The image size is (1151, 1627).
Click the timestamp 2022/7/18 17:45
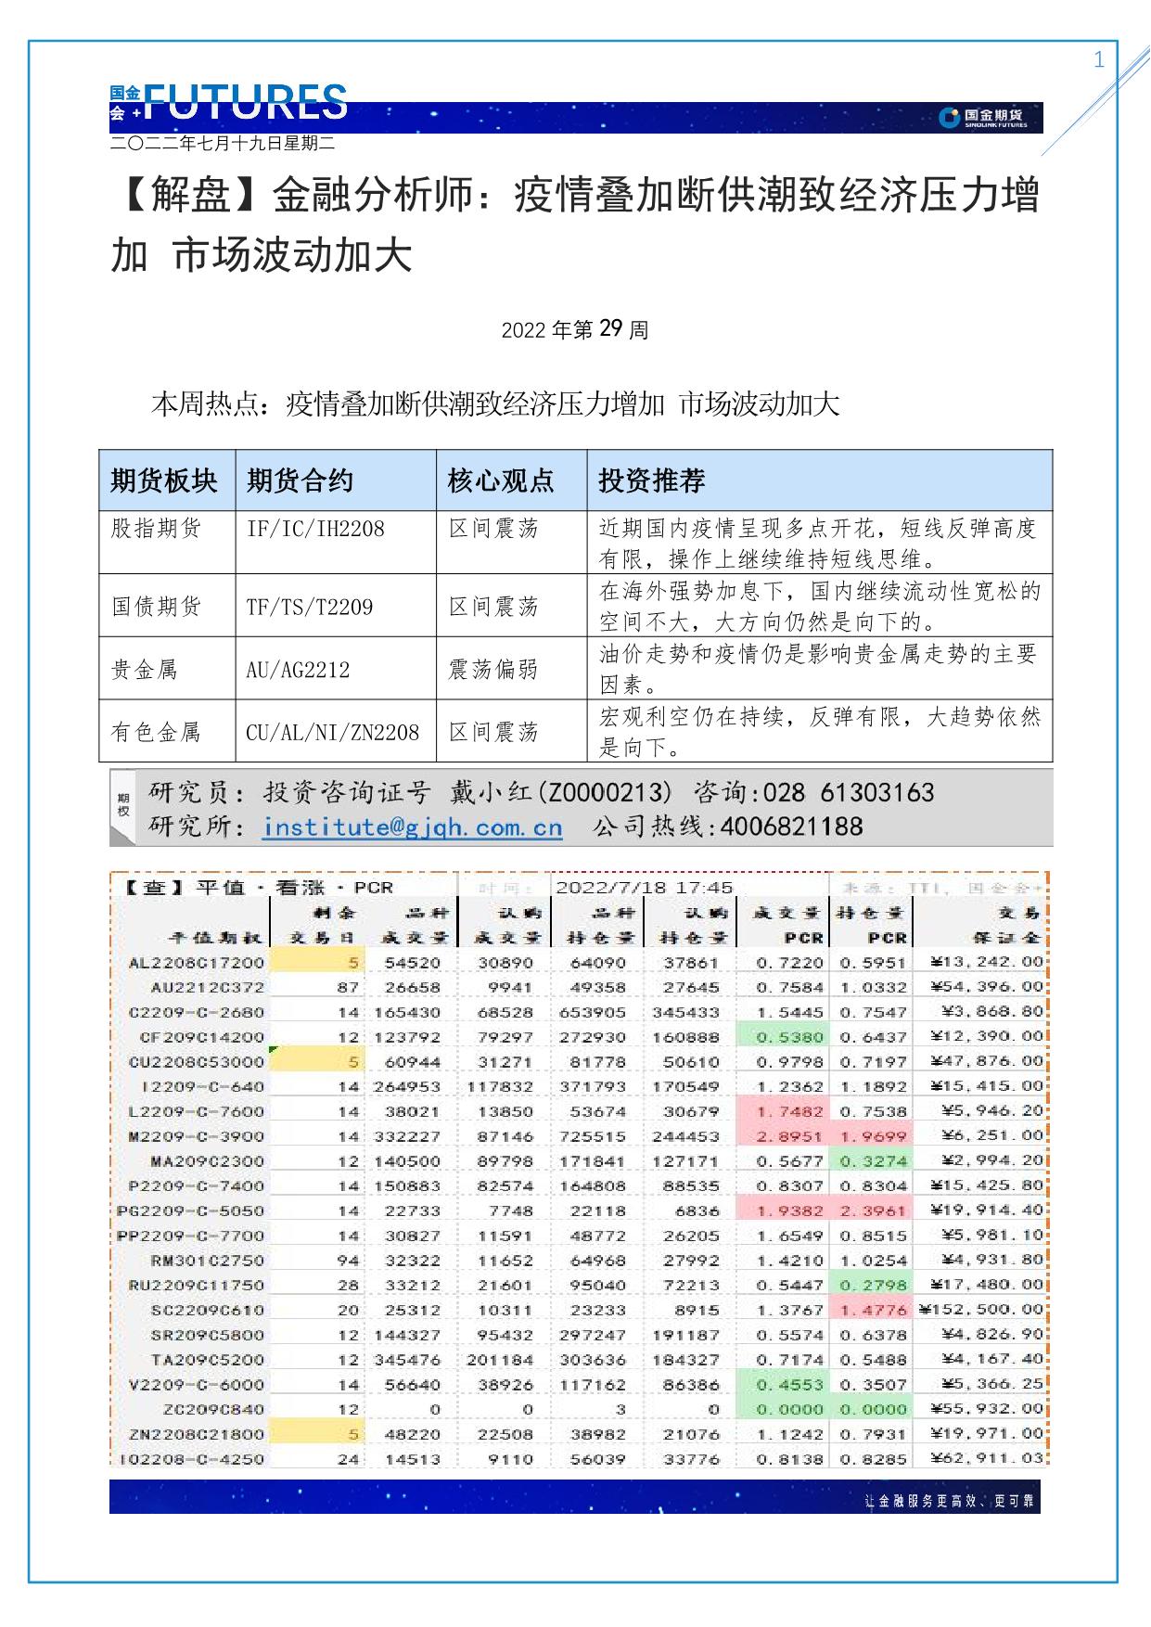click(x=644, y=887)
